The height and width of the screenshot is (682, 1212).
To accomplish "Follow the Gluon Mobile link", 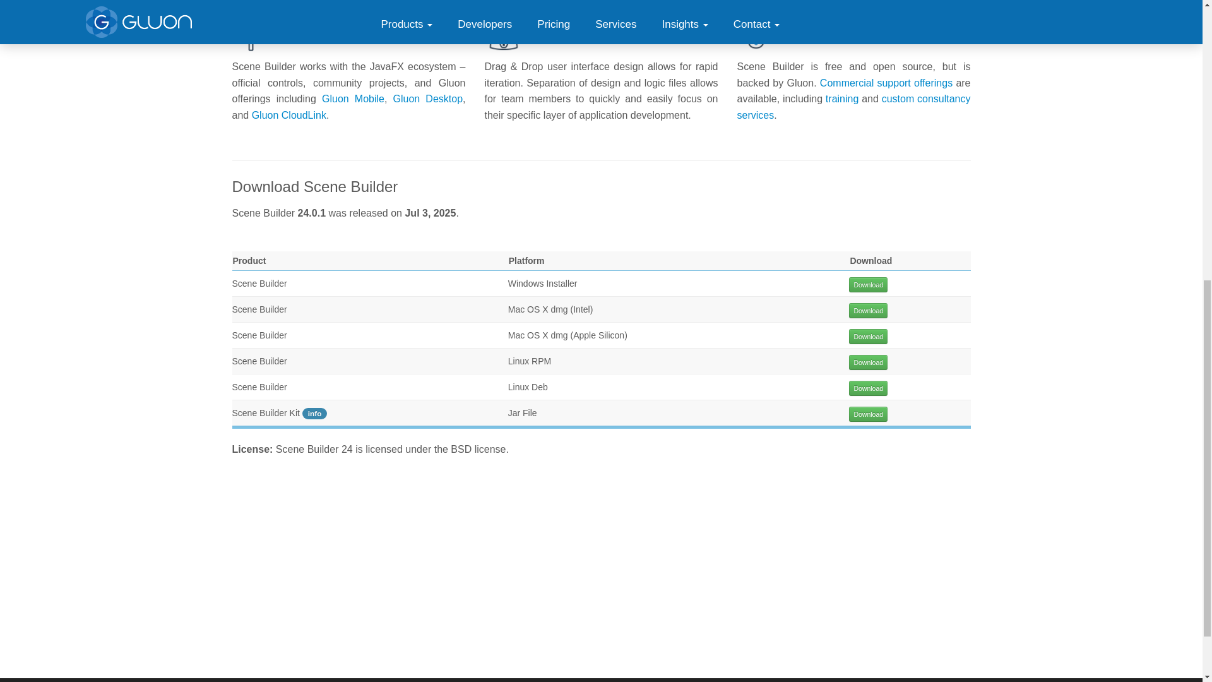I will [x=353, y=99].
